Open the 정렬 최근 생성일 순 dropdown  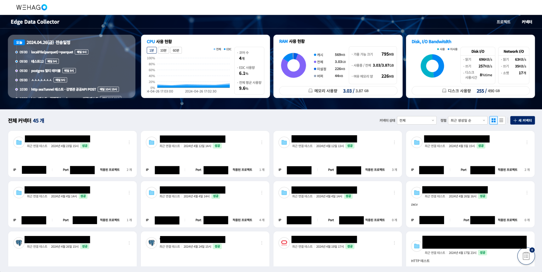(x=467, y=120)
